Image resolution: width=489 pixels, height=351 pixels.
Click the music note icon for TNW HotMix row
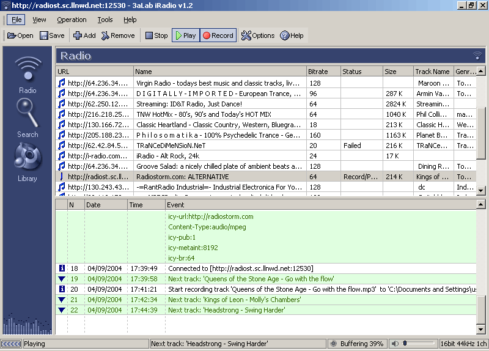[x=62, y=114]
